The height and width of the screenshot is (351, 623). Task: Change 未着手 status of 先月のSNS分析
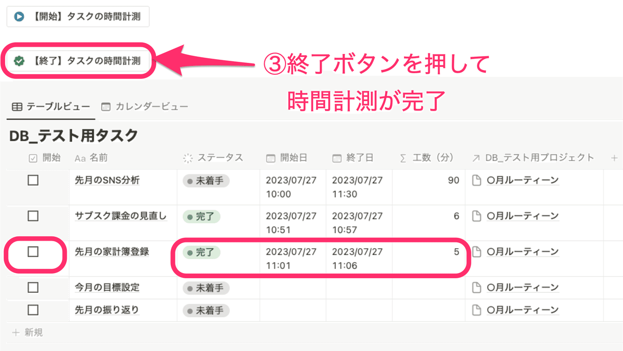(x=206, y=181)
